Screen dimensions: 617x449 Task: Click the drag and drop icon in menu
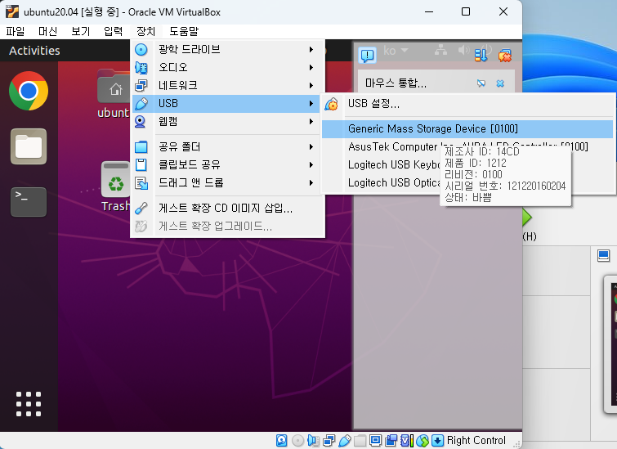[141, 182]
